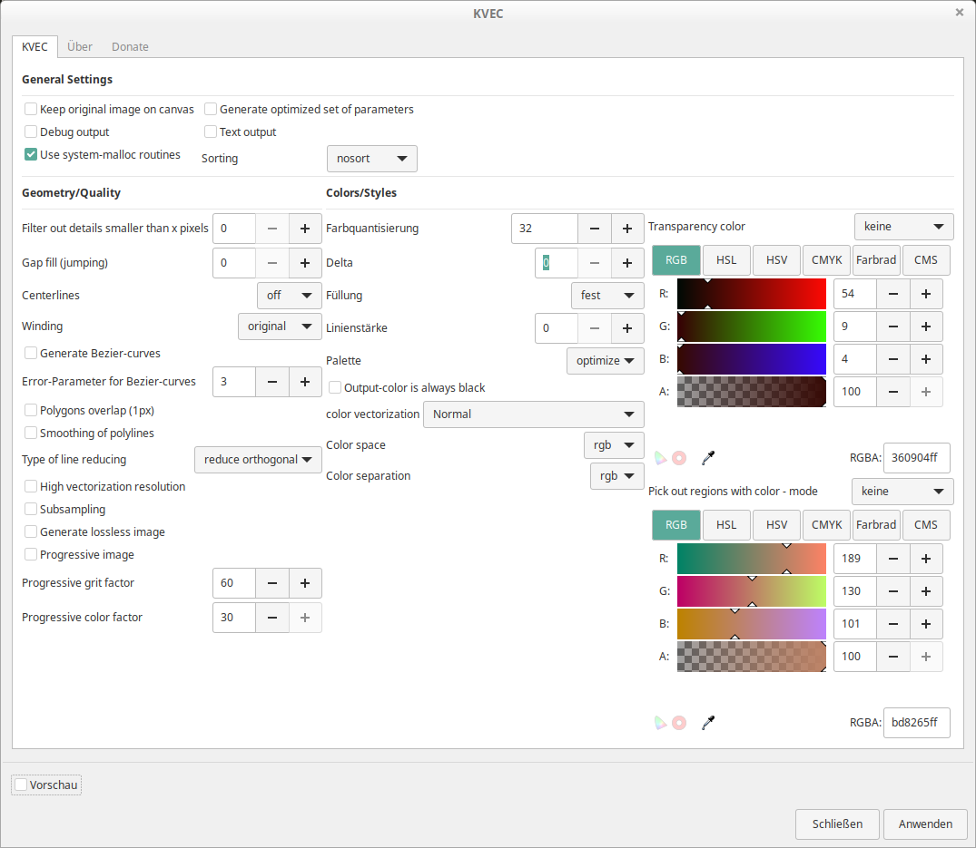Increase Farbquantisierung value
The height and width of the screenshot is (848, 976).
click(627, 229)
